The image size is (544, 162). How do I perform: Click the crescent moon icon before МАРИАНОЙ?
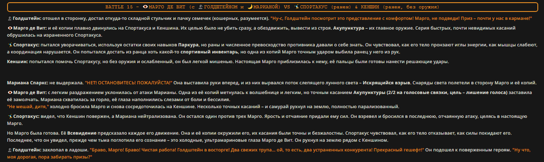tap(250, 7)
